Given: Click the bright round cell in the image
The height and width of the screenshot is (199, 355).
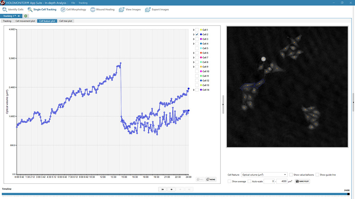Looking at the screenshot, I should tap(263, 59).
